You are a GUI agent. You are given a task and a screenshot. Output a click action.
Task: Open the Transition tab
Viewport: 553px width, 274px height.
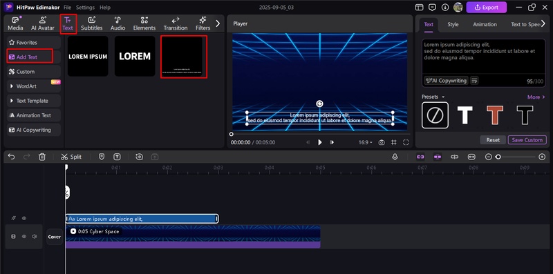tap(176, 23)
